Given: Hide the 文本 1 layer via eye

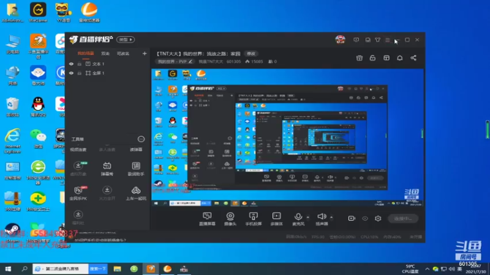Looking at the screenshot, I should (71, 64).
